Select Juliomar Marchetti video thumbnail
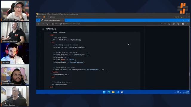 point(15,32)
